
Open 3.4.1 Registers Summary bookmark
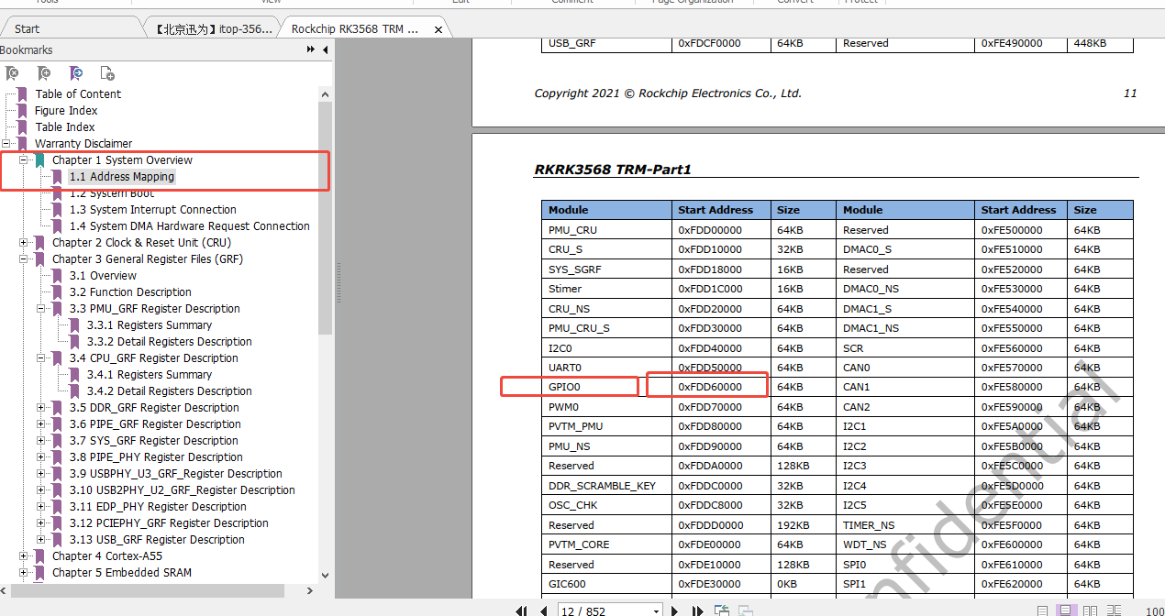coord(150,375)
